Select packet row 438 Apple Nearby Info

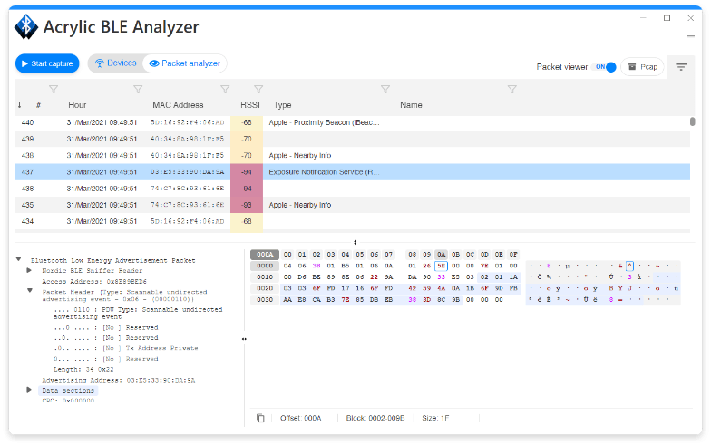[x=353, y=156]
